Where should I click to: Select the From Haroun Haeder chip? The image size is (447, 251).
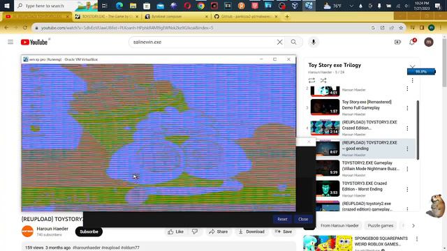(339, 225)
